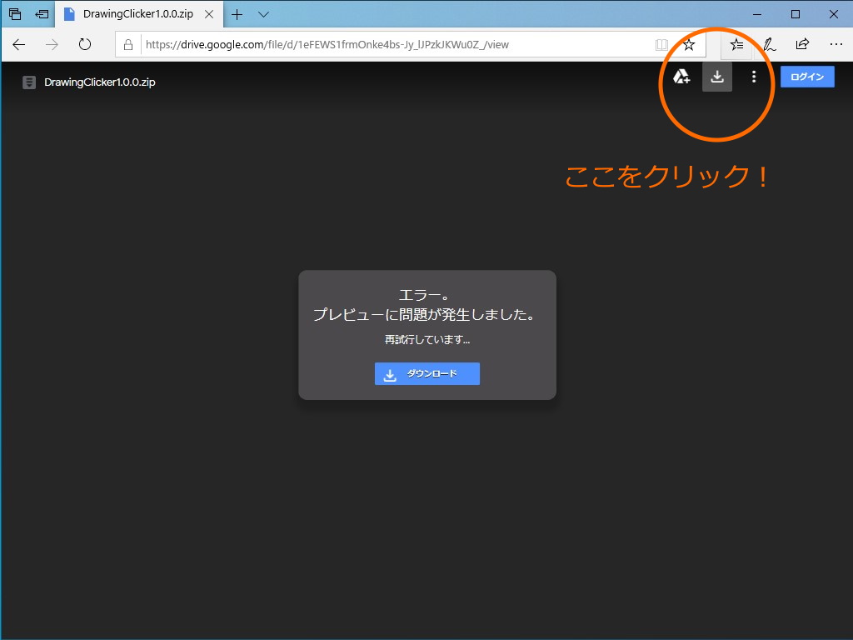
Task: Click ダウンロード in the error dialog
Action: (x=426, y=373)
